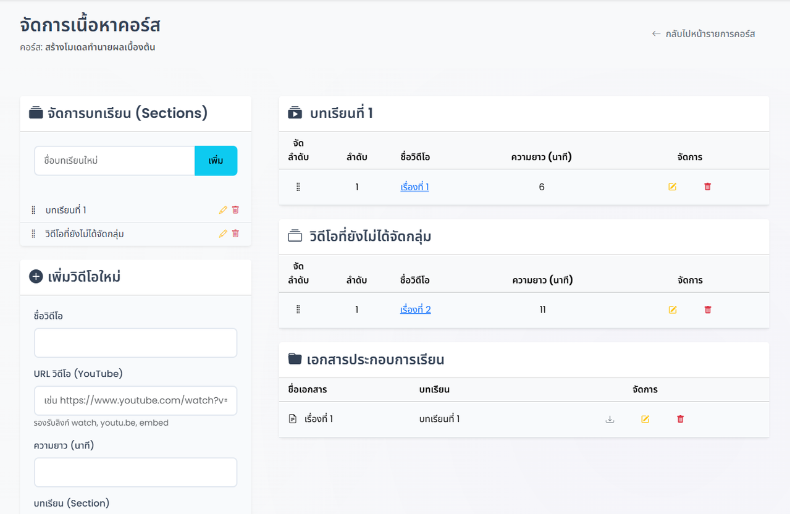Edit video เรื่องที่ 2 row
Image resolution: width=790 pixels, height=514 pixels.
click(x=673, y=310)
